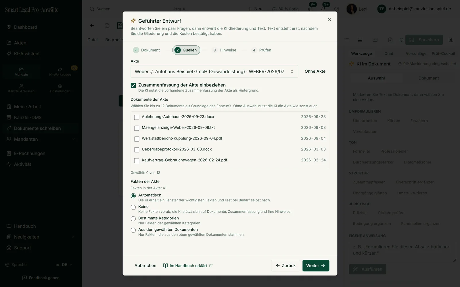Click the Zurück button
Screen dimensions: 460x287
(285, 265)
